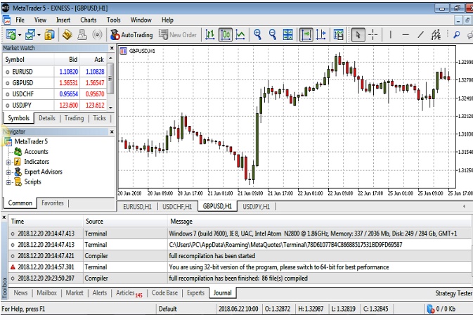Screen dimensions: 473x320
Task: Open the Help menu
Action: point(167,20)
